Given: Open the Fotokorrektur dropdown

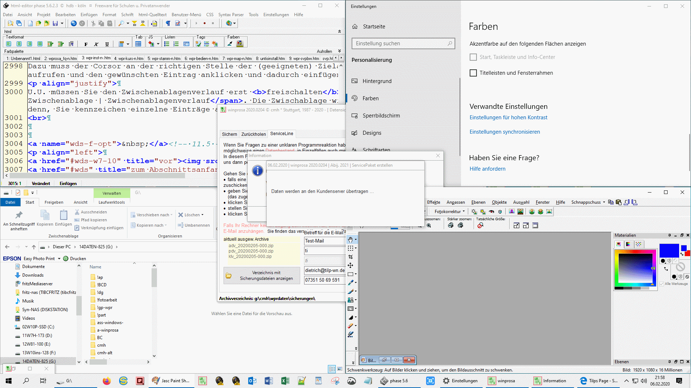Looking at the screenshot, I should click(x=450, y=212).
